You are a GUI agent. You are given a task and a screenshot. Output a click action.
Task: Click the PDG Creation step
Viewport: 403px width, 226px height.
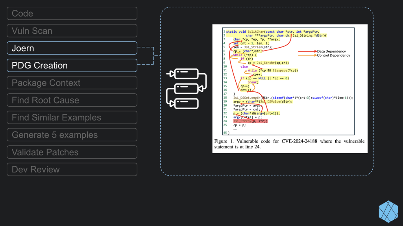[72, 65]
